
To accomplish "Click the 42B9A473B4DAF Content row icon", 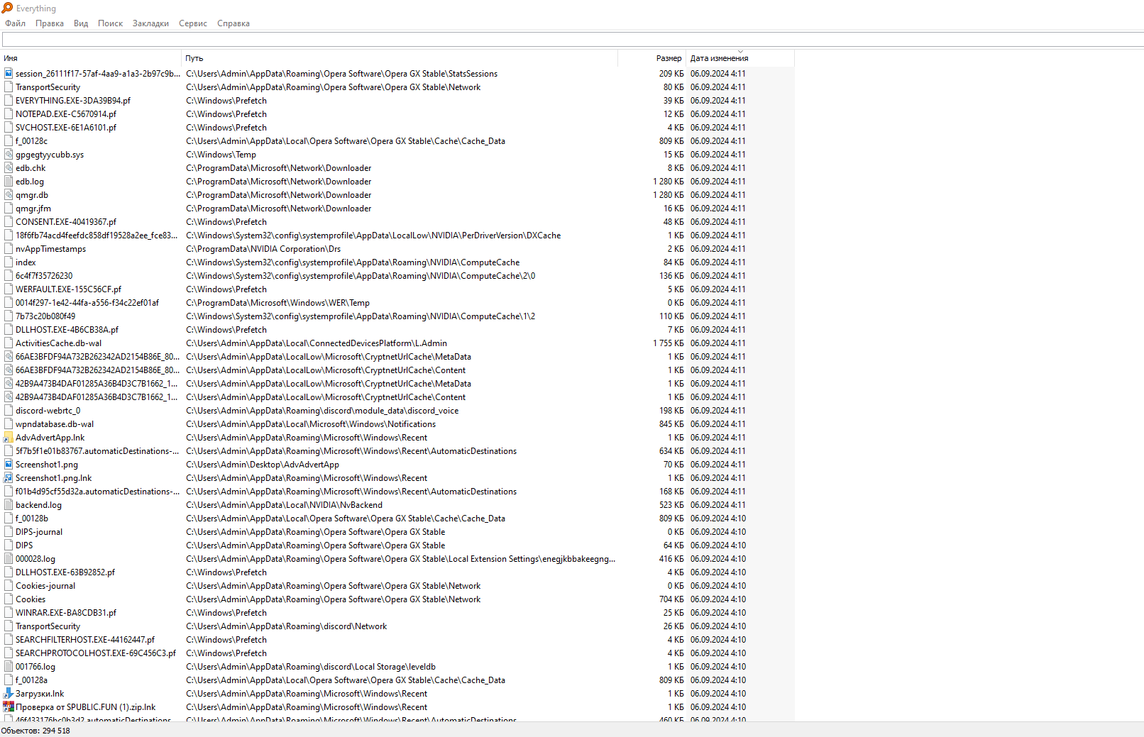I will (9, 397).
